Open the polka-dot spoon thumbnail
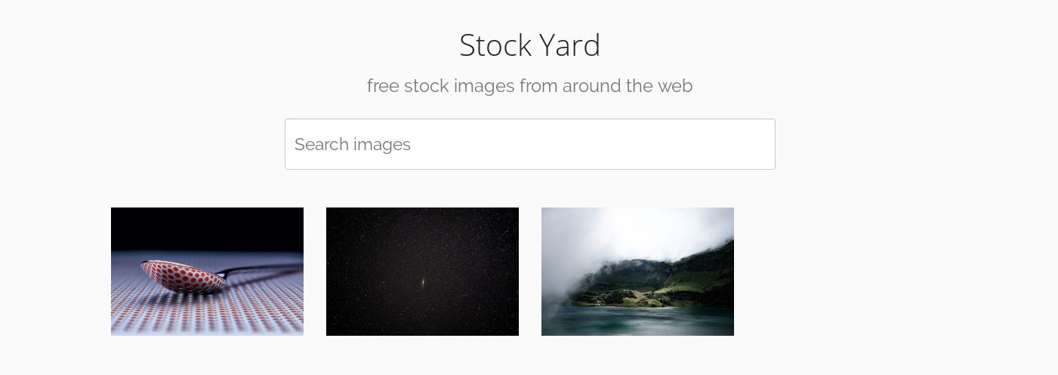 click(207, 272)
